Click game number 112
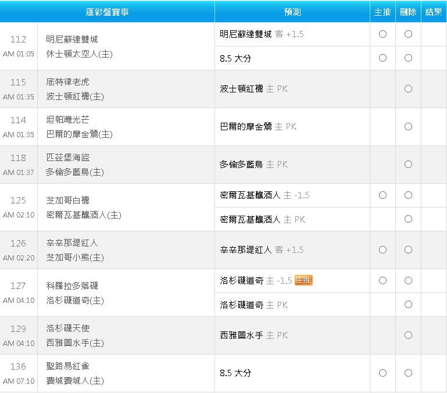Image resolution: width=447 pixels, height=393 pixels. pyautogui.click(x=18, y=40)
